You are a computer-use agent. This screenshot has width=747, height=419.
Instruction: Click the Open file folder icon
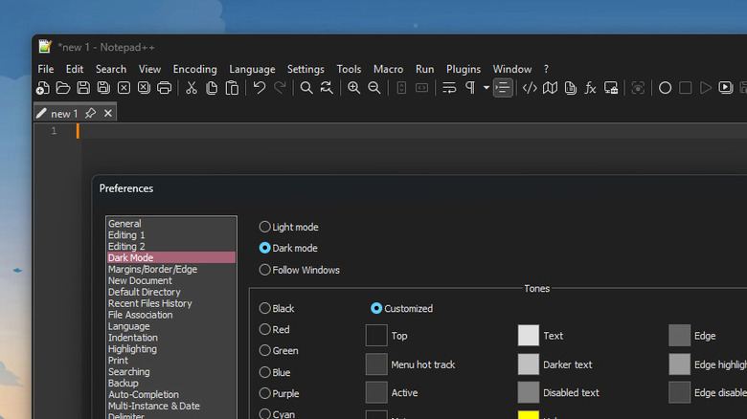tap(63, 88)
